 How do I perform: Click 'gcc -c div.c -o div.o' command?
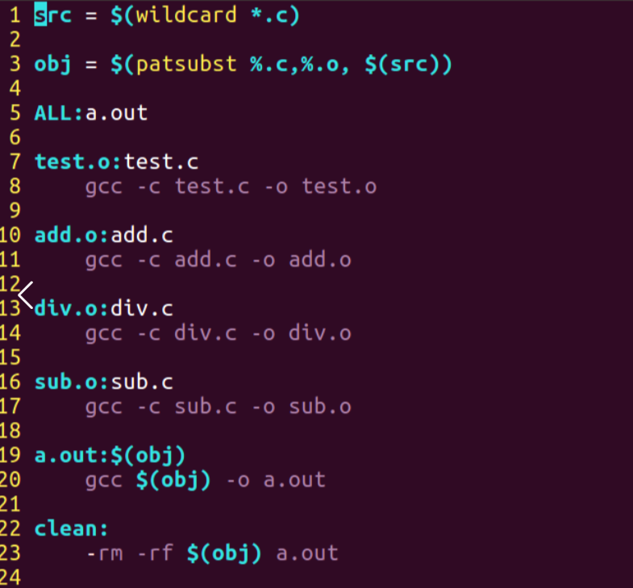(219, 334)
